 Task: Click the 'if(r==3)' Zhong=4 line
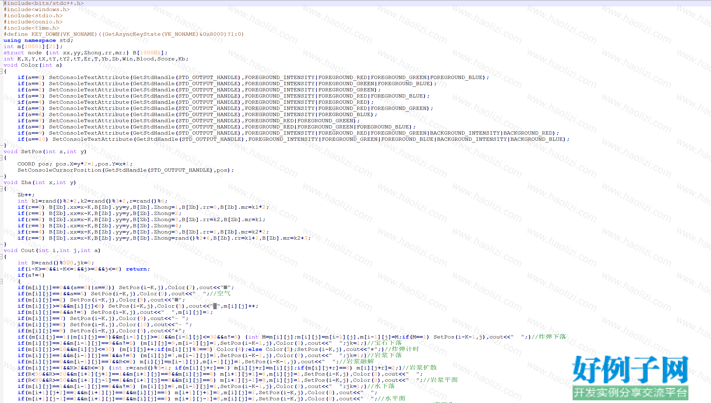(99, 226)
